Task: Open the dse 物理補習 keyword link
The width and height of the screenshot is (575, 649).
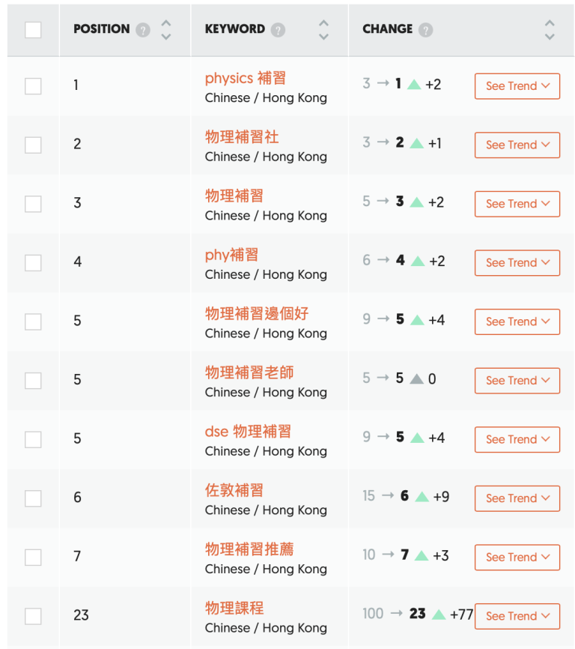Action: (x=248, y=432)
